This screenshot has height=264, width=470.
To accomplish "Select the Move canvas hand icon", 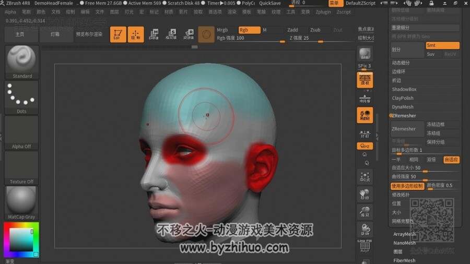I will pyautogui.click(x=365, y=194).
